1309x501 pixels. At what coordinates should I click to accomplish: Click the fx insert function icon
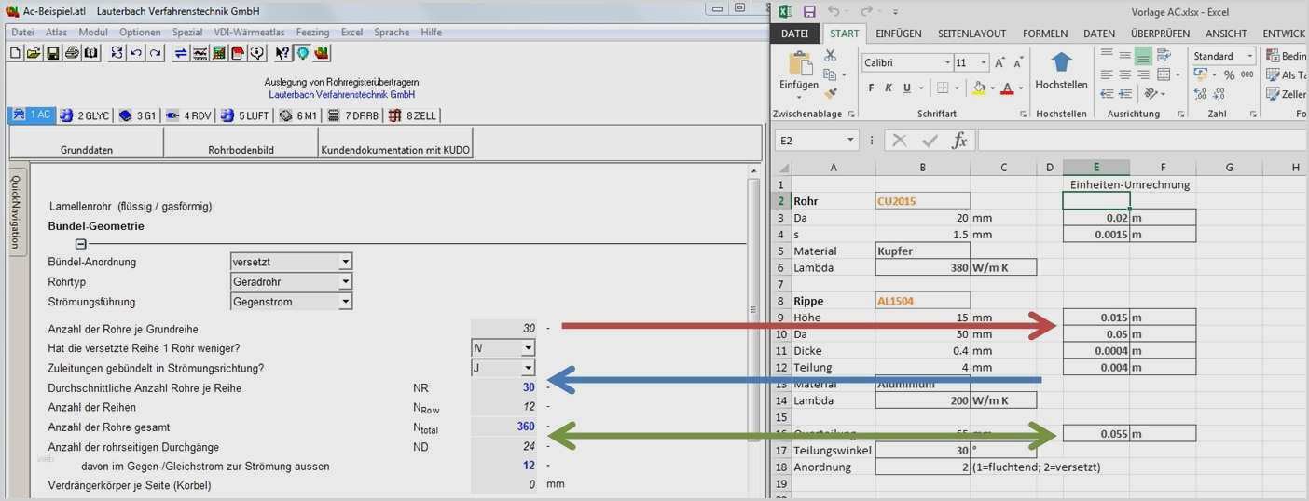[x=959, y=140]
